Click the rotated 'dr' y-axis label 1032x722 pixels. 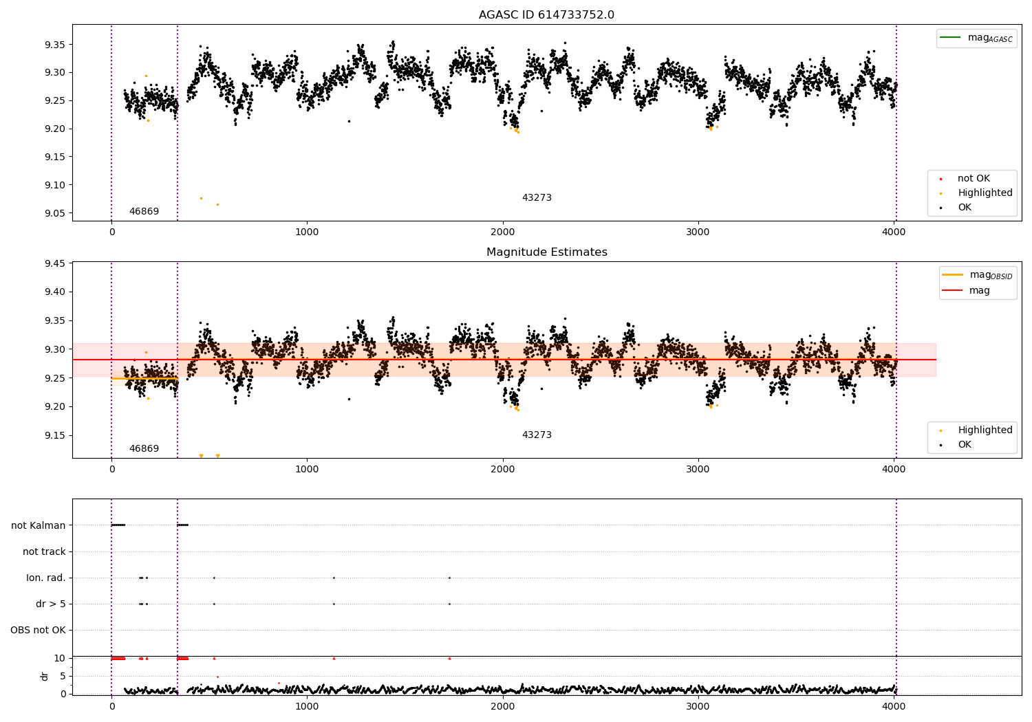click(45, 676)
